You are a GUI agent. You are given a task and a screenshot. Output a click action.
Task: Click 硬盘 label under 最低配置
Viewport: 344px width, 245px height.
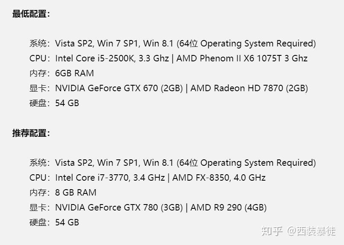pyautogui.click(x=38, y=103)
